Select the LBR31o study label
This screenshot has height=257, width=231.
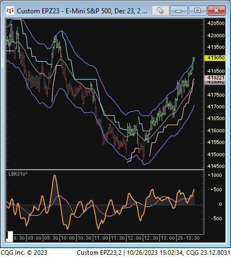point(18,174)
